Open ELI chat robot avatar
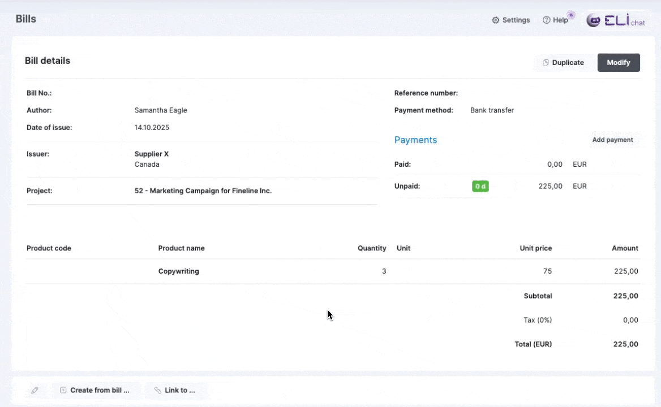 tap(593, 21)
